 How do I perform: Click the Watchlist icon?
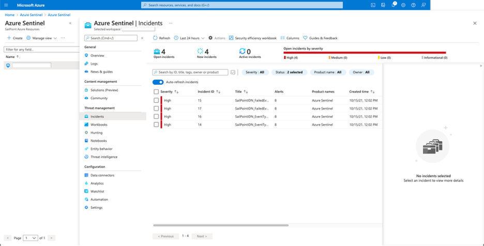point(86,191)
